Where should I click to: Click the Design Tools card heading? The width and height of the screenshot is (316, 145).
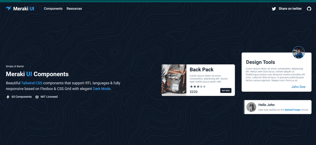pyautogui.click(x=260, y=62)
